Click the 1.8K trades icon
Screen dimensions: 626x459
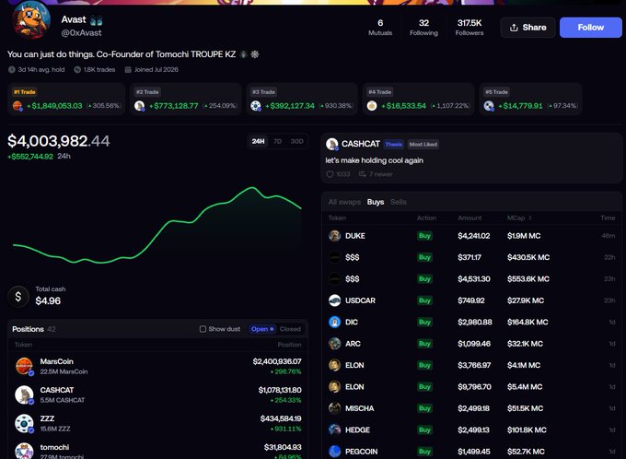[77, 69]
